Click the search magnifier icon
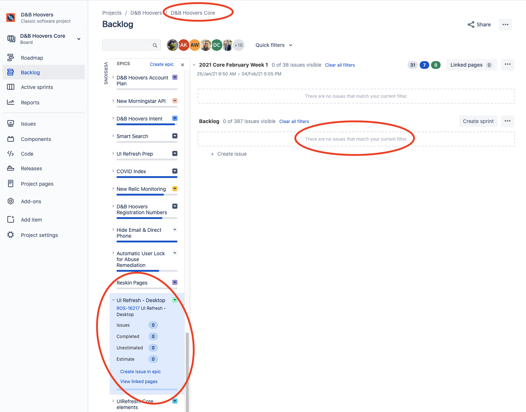The width and height of the screenshot is (526, 412). pyautogui.click(x=155, y=45)
